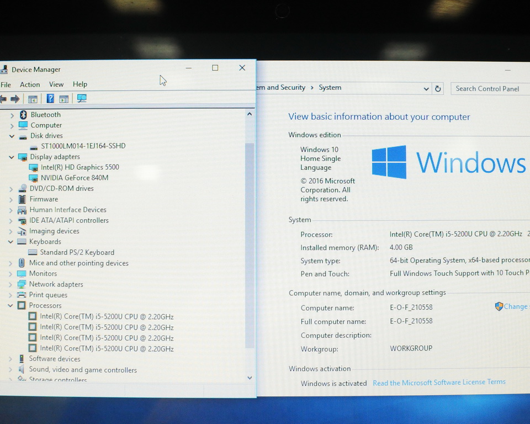
Task: Click computer name E-O-F_210558 value
Action: pos(411,308)
